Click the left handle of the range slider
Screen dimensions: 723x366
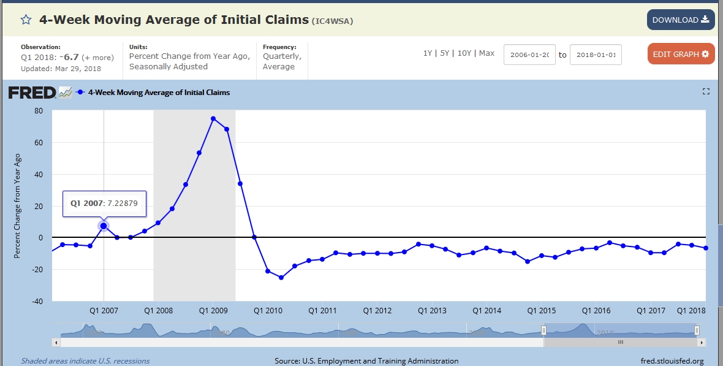pyautogui.click(x=543, y=330)
